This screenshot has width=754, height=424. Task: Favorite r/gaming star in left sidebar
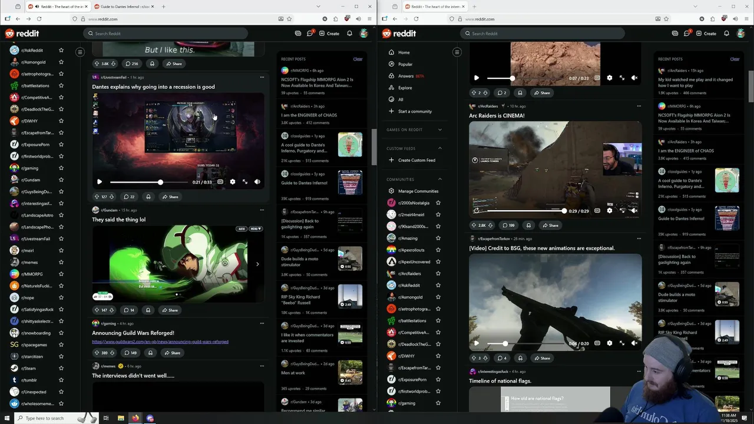pos(61,168)
